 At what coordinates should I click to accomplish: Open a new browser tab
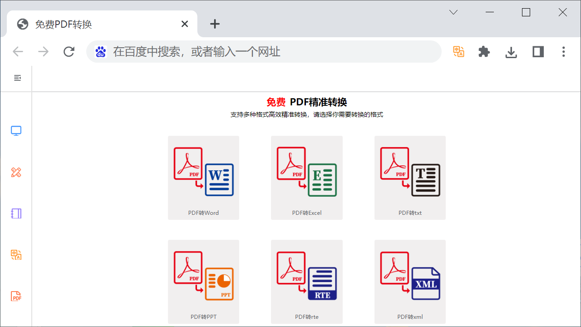[214, 24]
